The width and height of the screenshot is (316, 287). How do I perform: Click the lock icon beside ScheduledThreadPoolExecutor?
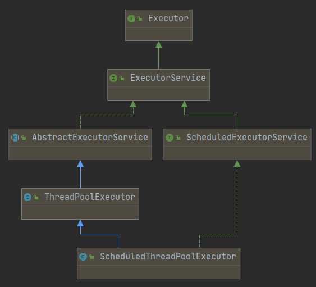tap(91, 257)
